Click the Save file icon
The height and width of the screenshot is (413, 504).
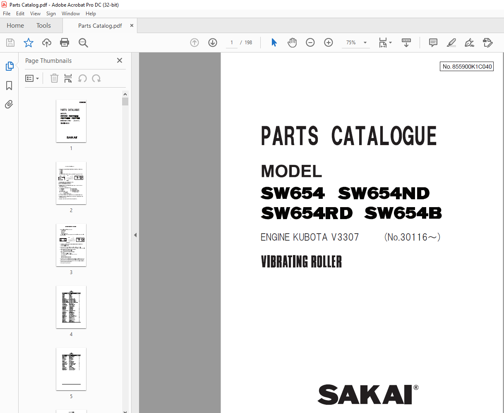pos(10,43)
